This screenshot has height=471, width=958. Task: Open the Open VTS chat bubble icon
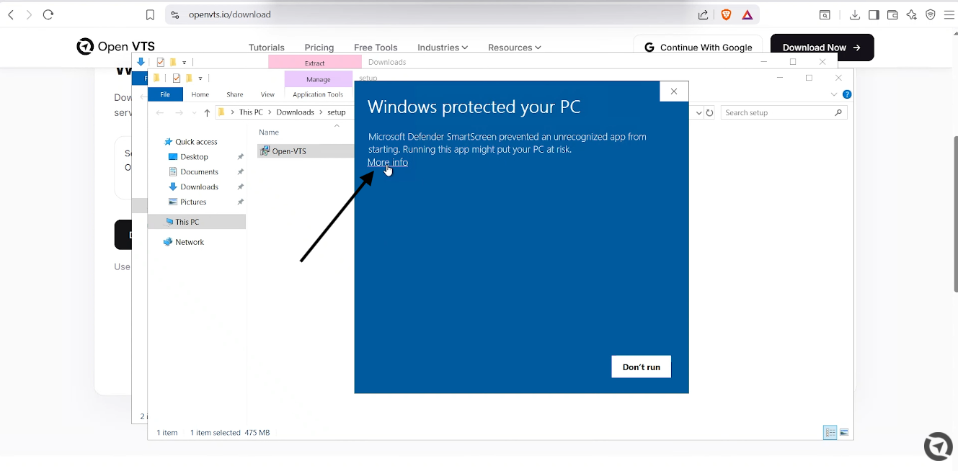click(938, 447)
